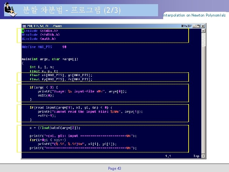Click the 'x = (float)atof(argv[2]);' line

coord(55,128)
